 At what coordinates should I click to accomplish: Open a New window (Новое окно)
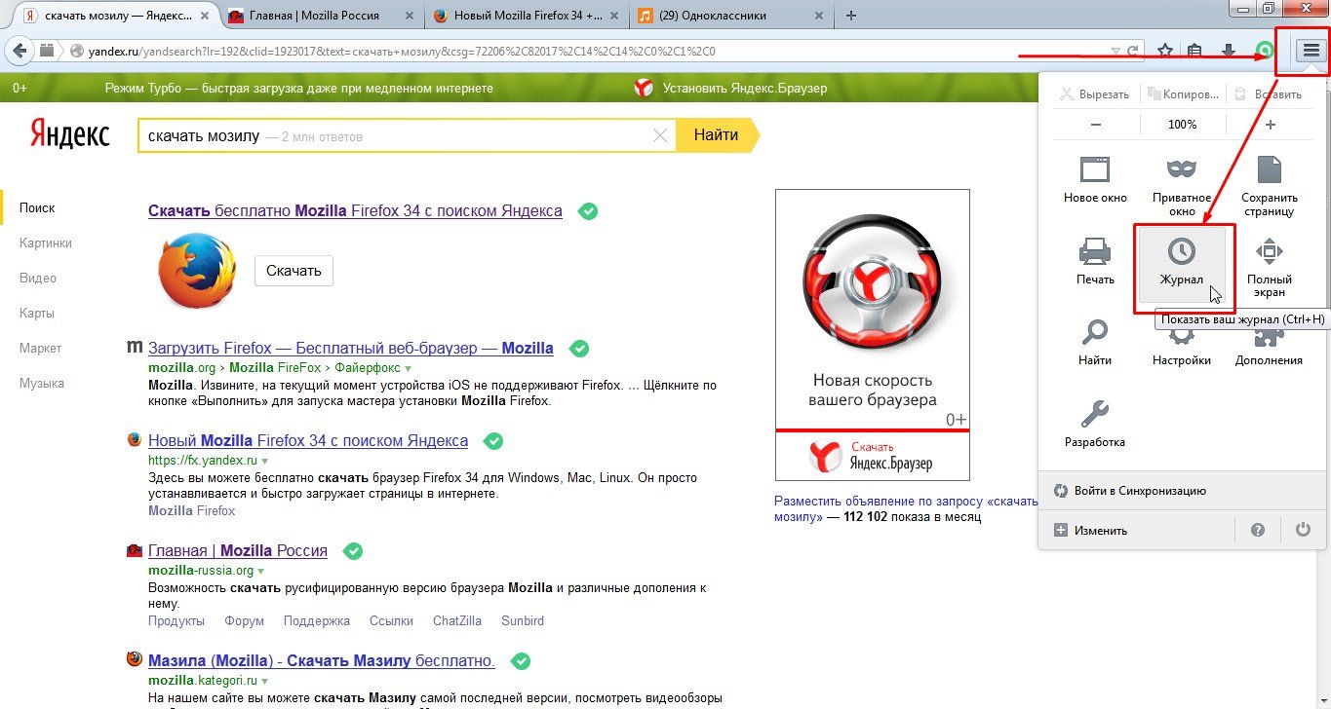(x=1095, y=179)
